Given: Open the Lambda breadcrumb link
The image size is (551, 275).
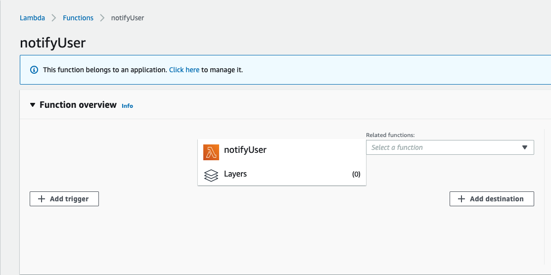Looking at the screenshot, I should (32, 18).
